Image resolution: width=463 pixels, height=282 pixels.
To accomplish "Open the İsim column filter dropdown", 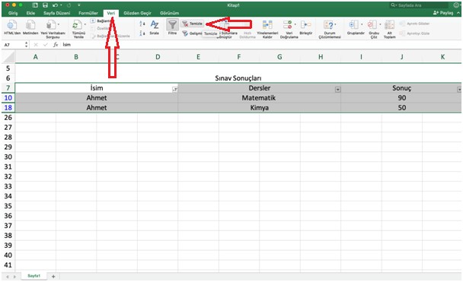I will [x=175, y=90].
